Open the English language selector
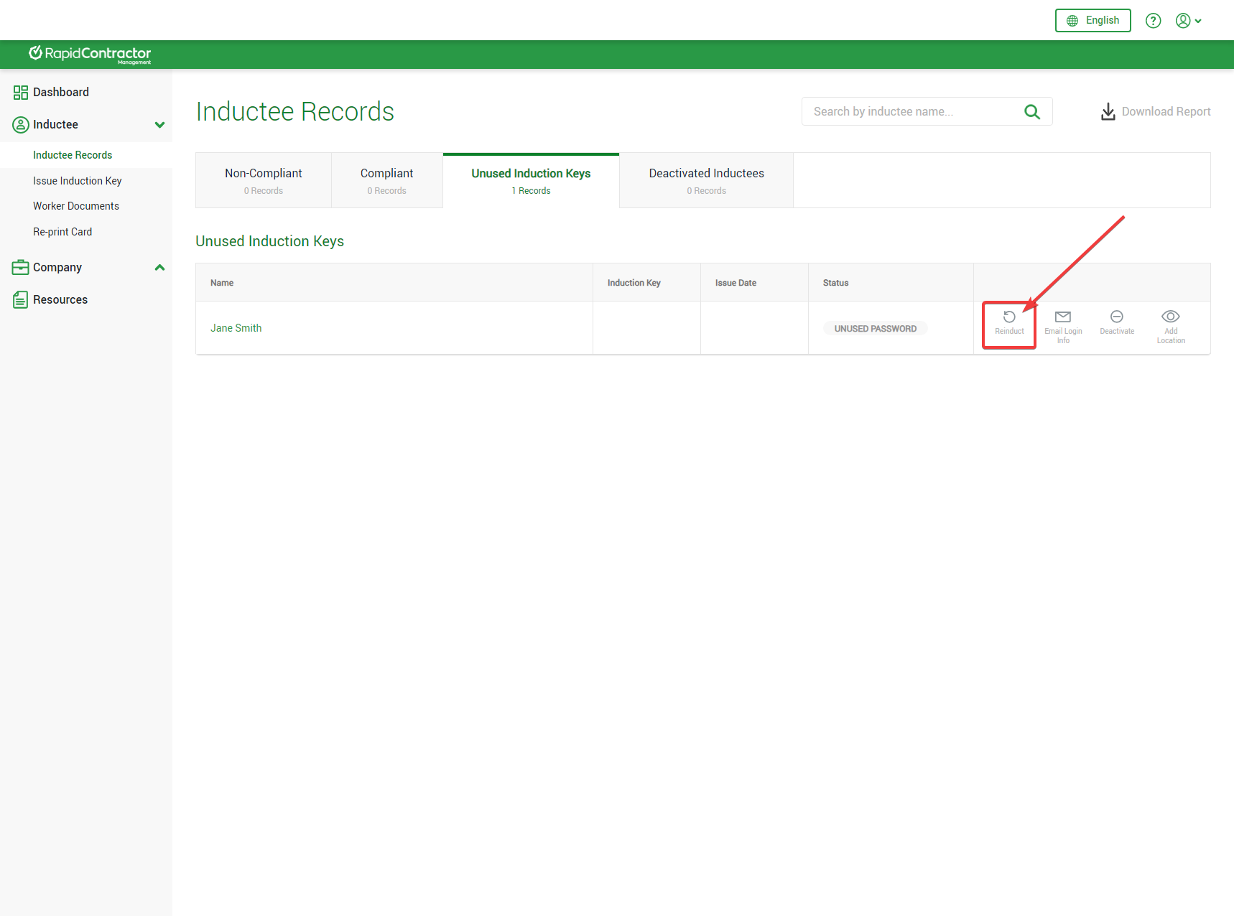This screenshot has height=916, width=1234. tap(1092, 21)
